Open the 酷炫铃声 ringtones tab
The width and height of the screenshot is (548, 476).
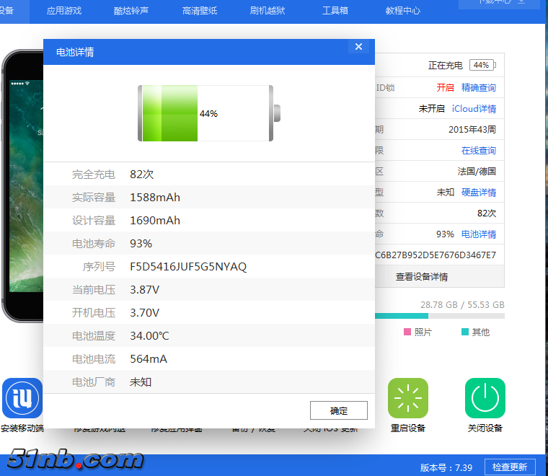(x=131, y=11)
